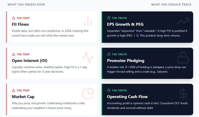199x117 pixels.
Task: Click the Operating Cash Flow heading
Action: click(127, 97)
